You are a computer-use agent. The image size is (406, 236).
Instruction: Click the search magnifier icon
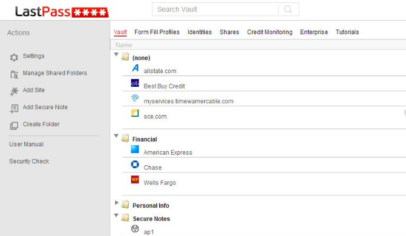point(288,9)
